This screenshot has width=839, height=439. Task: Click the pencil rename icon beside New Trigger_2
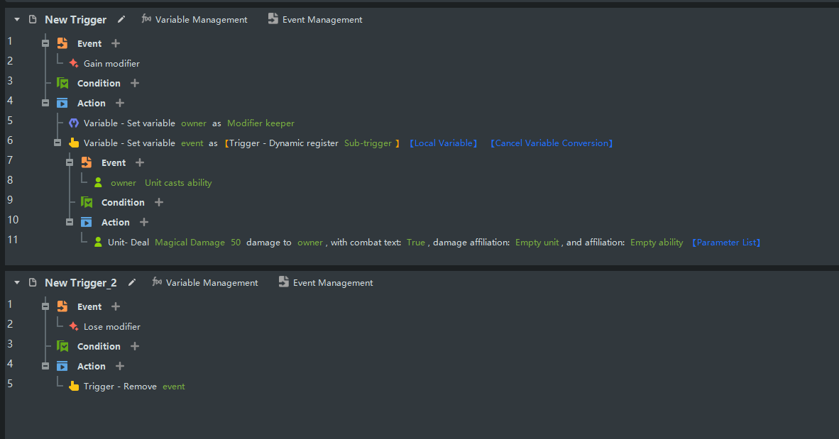pyautogui.click(x=132, y=283)
